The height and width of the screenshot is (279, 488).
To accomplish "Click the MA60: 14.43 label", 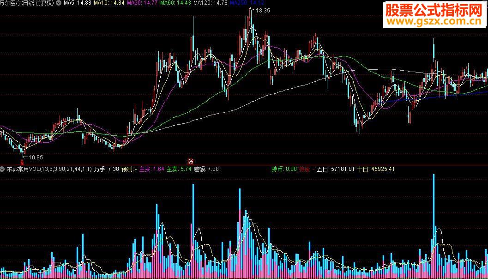I will point(175,3).
